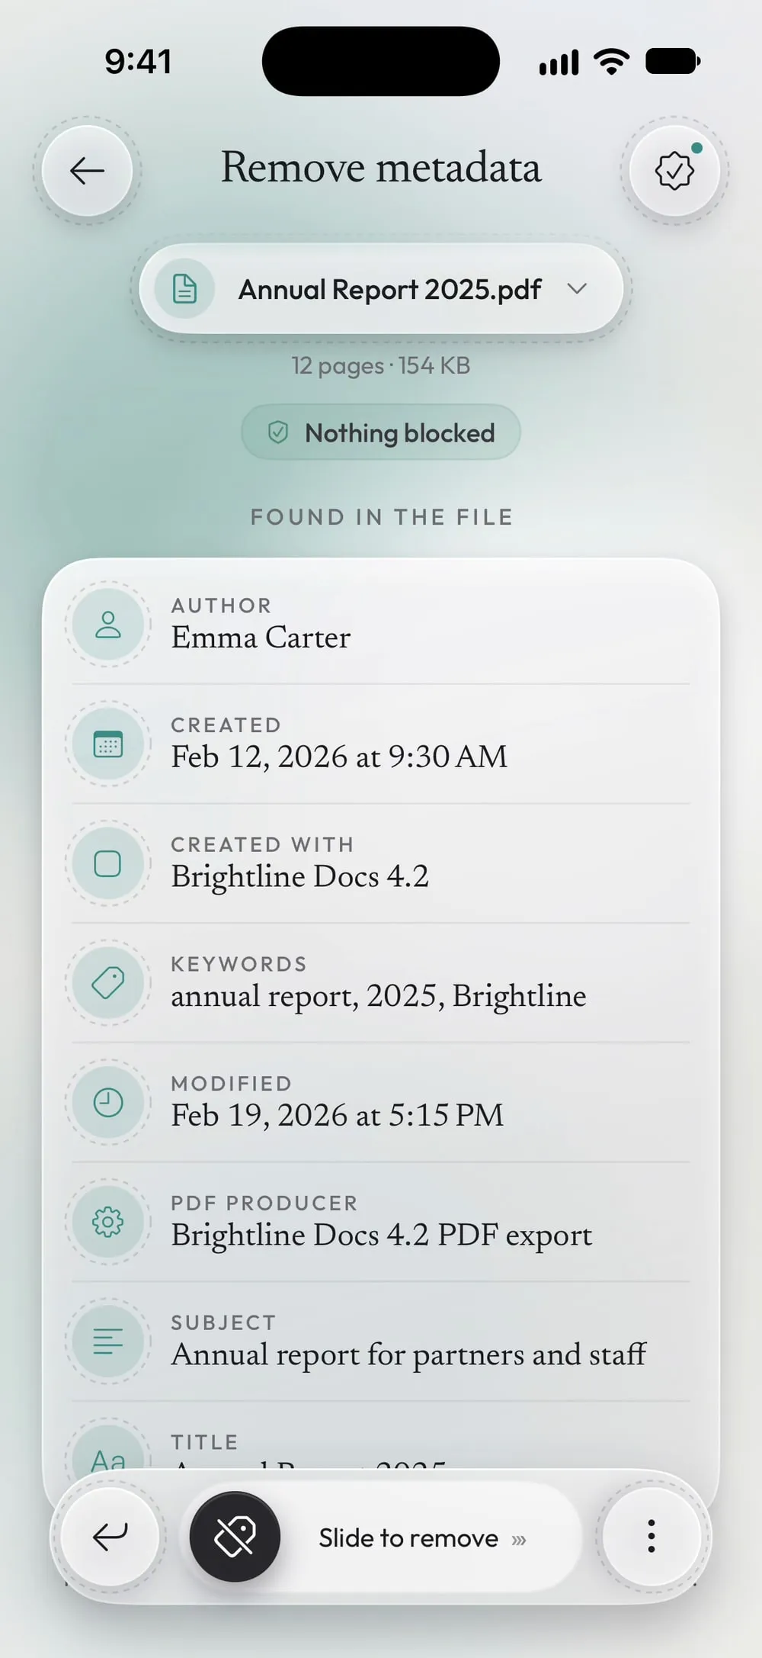Tap the Wi-Fi status bar icon

tap(612, 61)
